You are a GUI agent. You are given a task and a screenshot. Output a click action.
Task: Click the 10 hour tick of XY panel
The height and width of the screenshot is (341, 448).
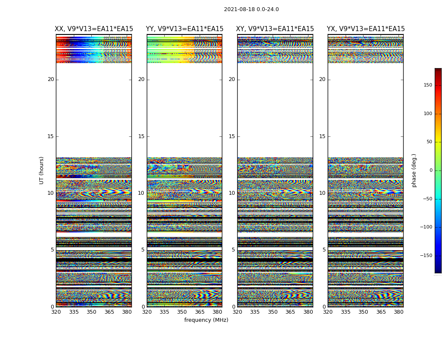coord(232,193)
